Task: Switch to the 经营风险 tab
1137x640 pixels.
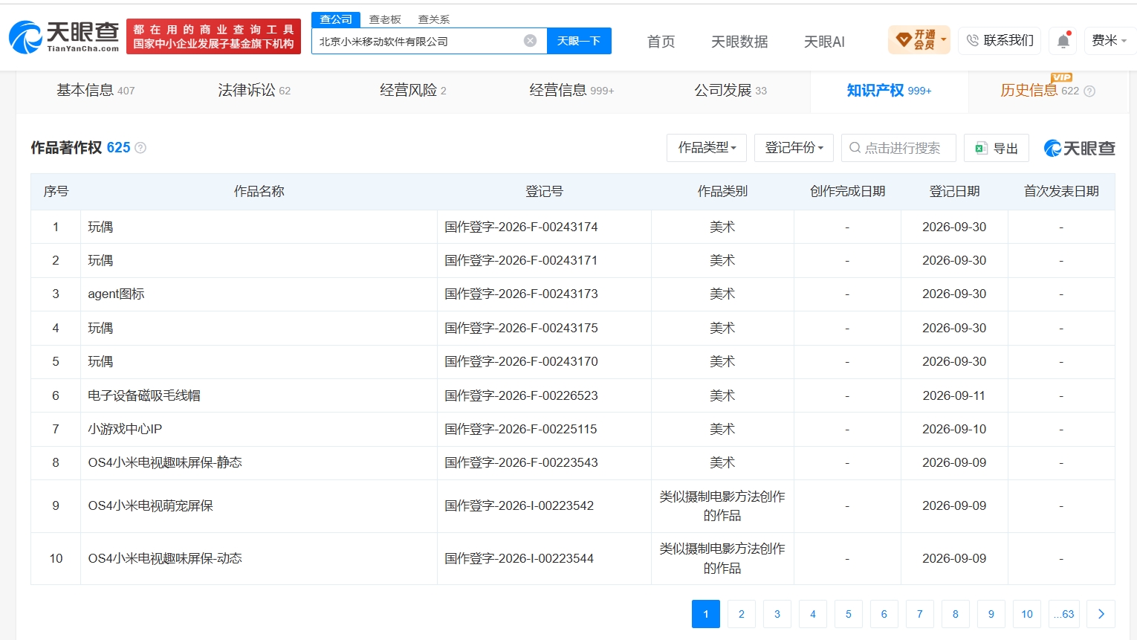Action: pos(413,91)
